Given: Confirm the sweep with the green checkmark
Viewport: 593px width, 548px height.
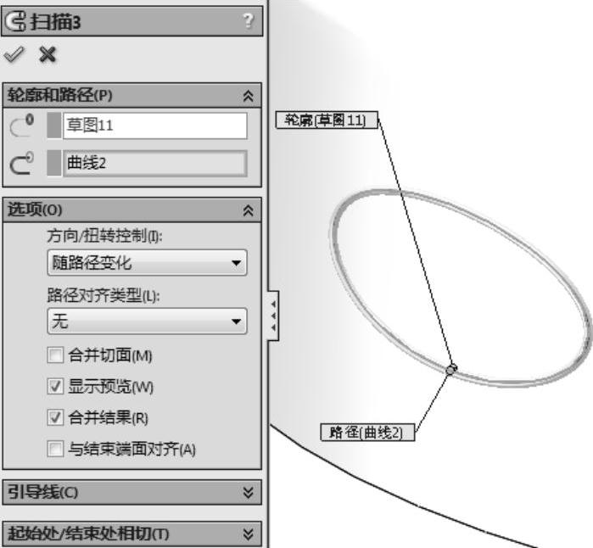Looking at the screenshot, I should (14, 55).
